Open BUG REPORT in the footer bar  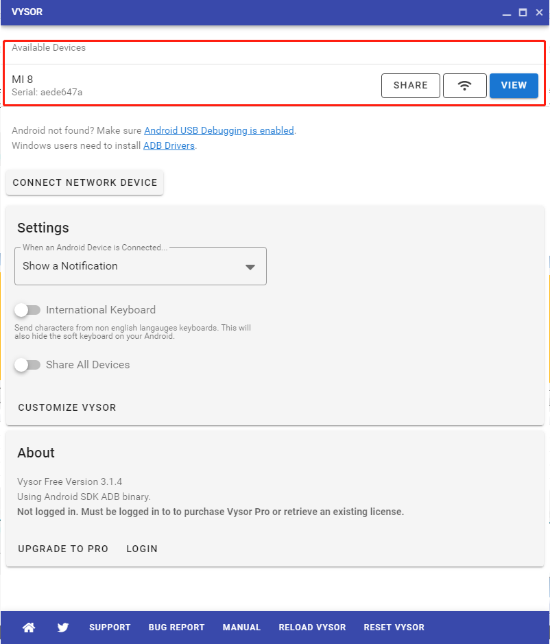coord(176,627)
